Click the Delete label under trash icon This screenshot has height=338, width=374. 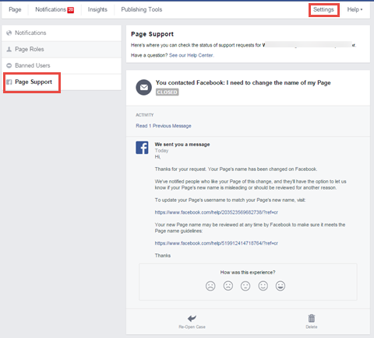coord(312,327)
